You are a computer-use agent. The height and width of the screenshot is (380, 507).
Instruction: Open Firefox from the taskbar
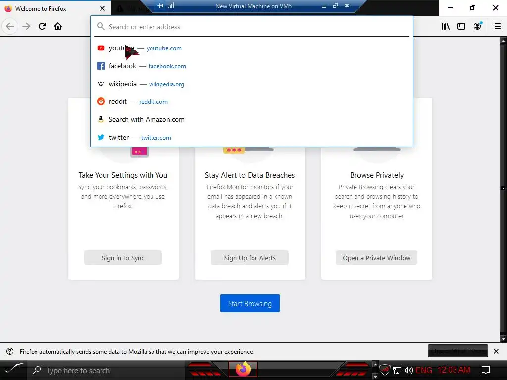pos(243,369)
